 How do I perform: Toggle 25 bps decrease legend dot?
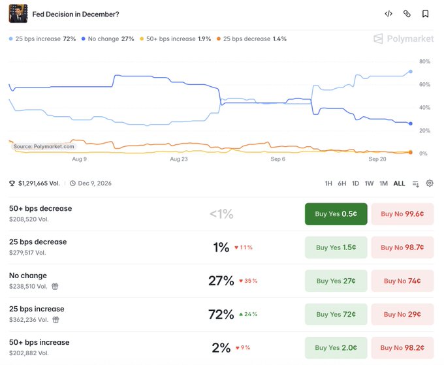(219, 39)
